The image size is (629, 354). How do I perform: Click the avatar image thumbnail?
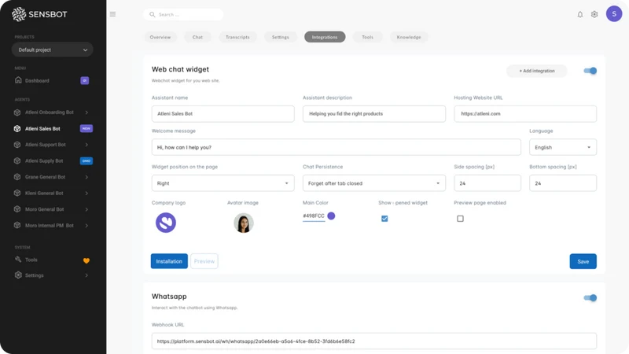244,223
